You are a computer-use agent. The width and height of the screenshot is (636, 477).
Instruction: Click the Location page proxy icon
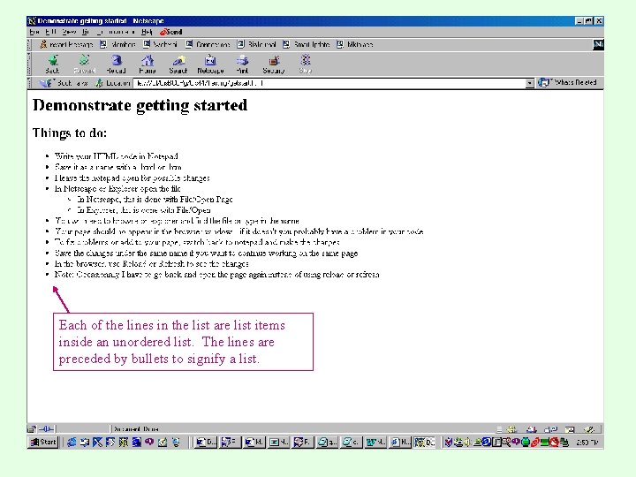(99, 83)
